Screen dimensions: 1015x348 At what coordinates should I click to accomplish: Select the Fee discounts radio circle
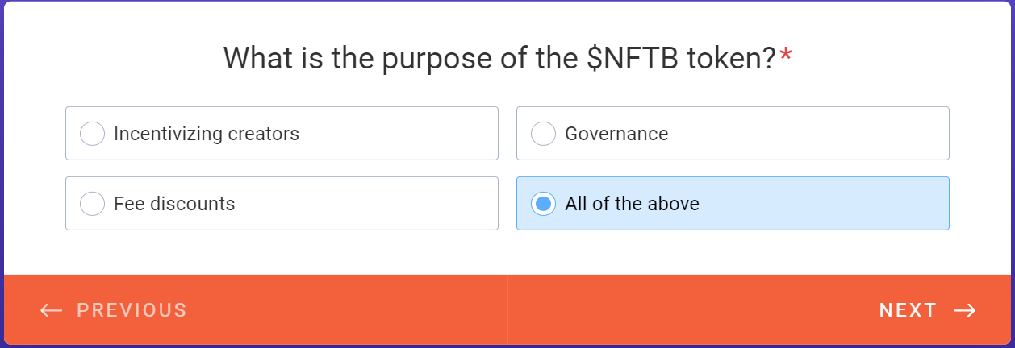pyautogui.click(x=92, y=204)
